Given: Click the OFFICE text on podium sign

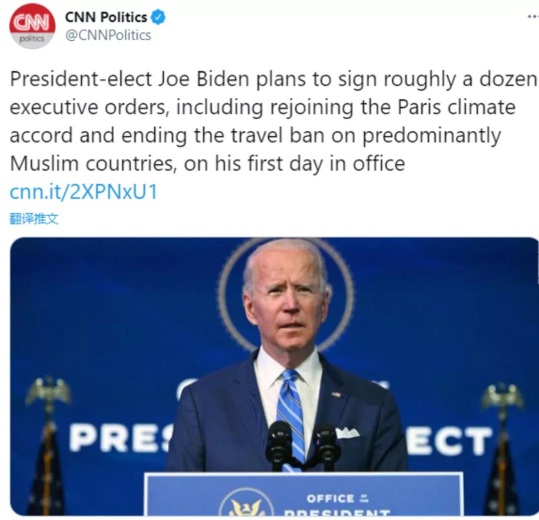Looking at the screenshot, I should tap(330, 499).
